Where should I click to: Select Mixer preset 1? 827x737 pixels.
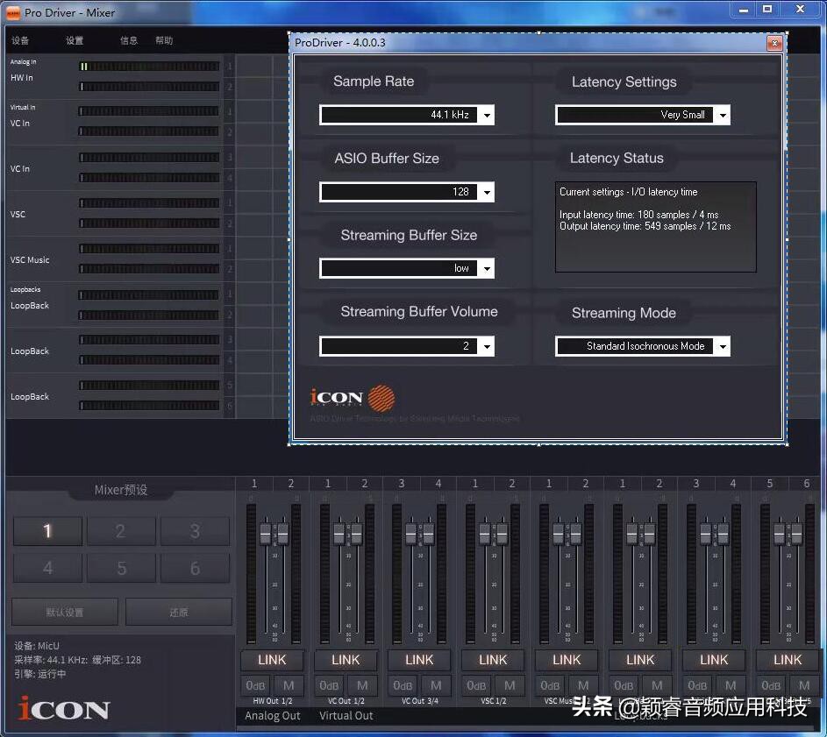(47, 531)
